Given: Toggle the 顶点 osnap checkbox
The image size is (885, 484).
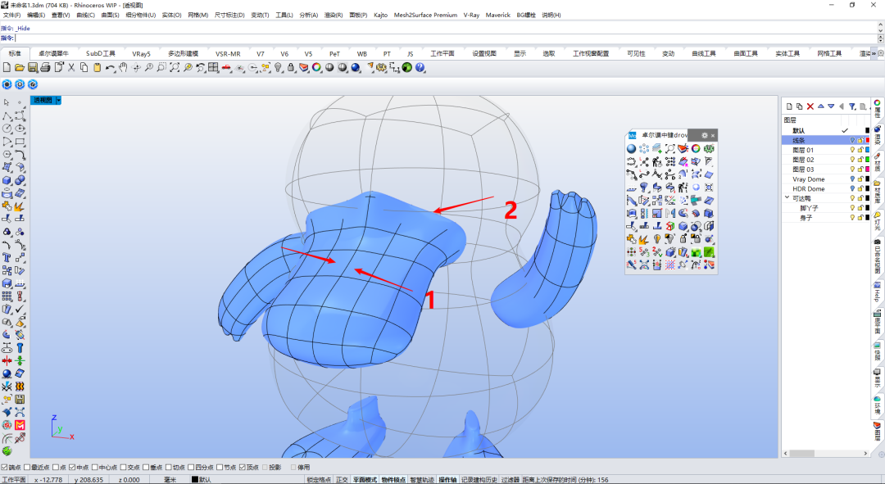Looking at the screenshot, I should [243, 467].
